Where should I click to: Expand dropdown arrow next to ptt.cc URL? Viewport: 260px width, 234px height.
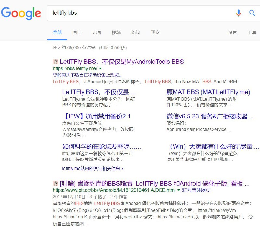179,190
